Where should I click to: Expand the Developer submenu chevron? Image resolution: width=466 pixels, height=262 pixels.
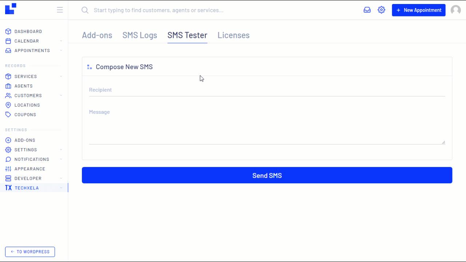61,178
